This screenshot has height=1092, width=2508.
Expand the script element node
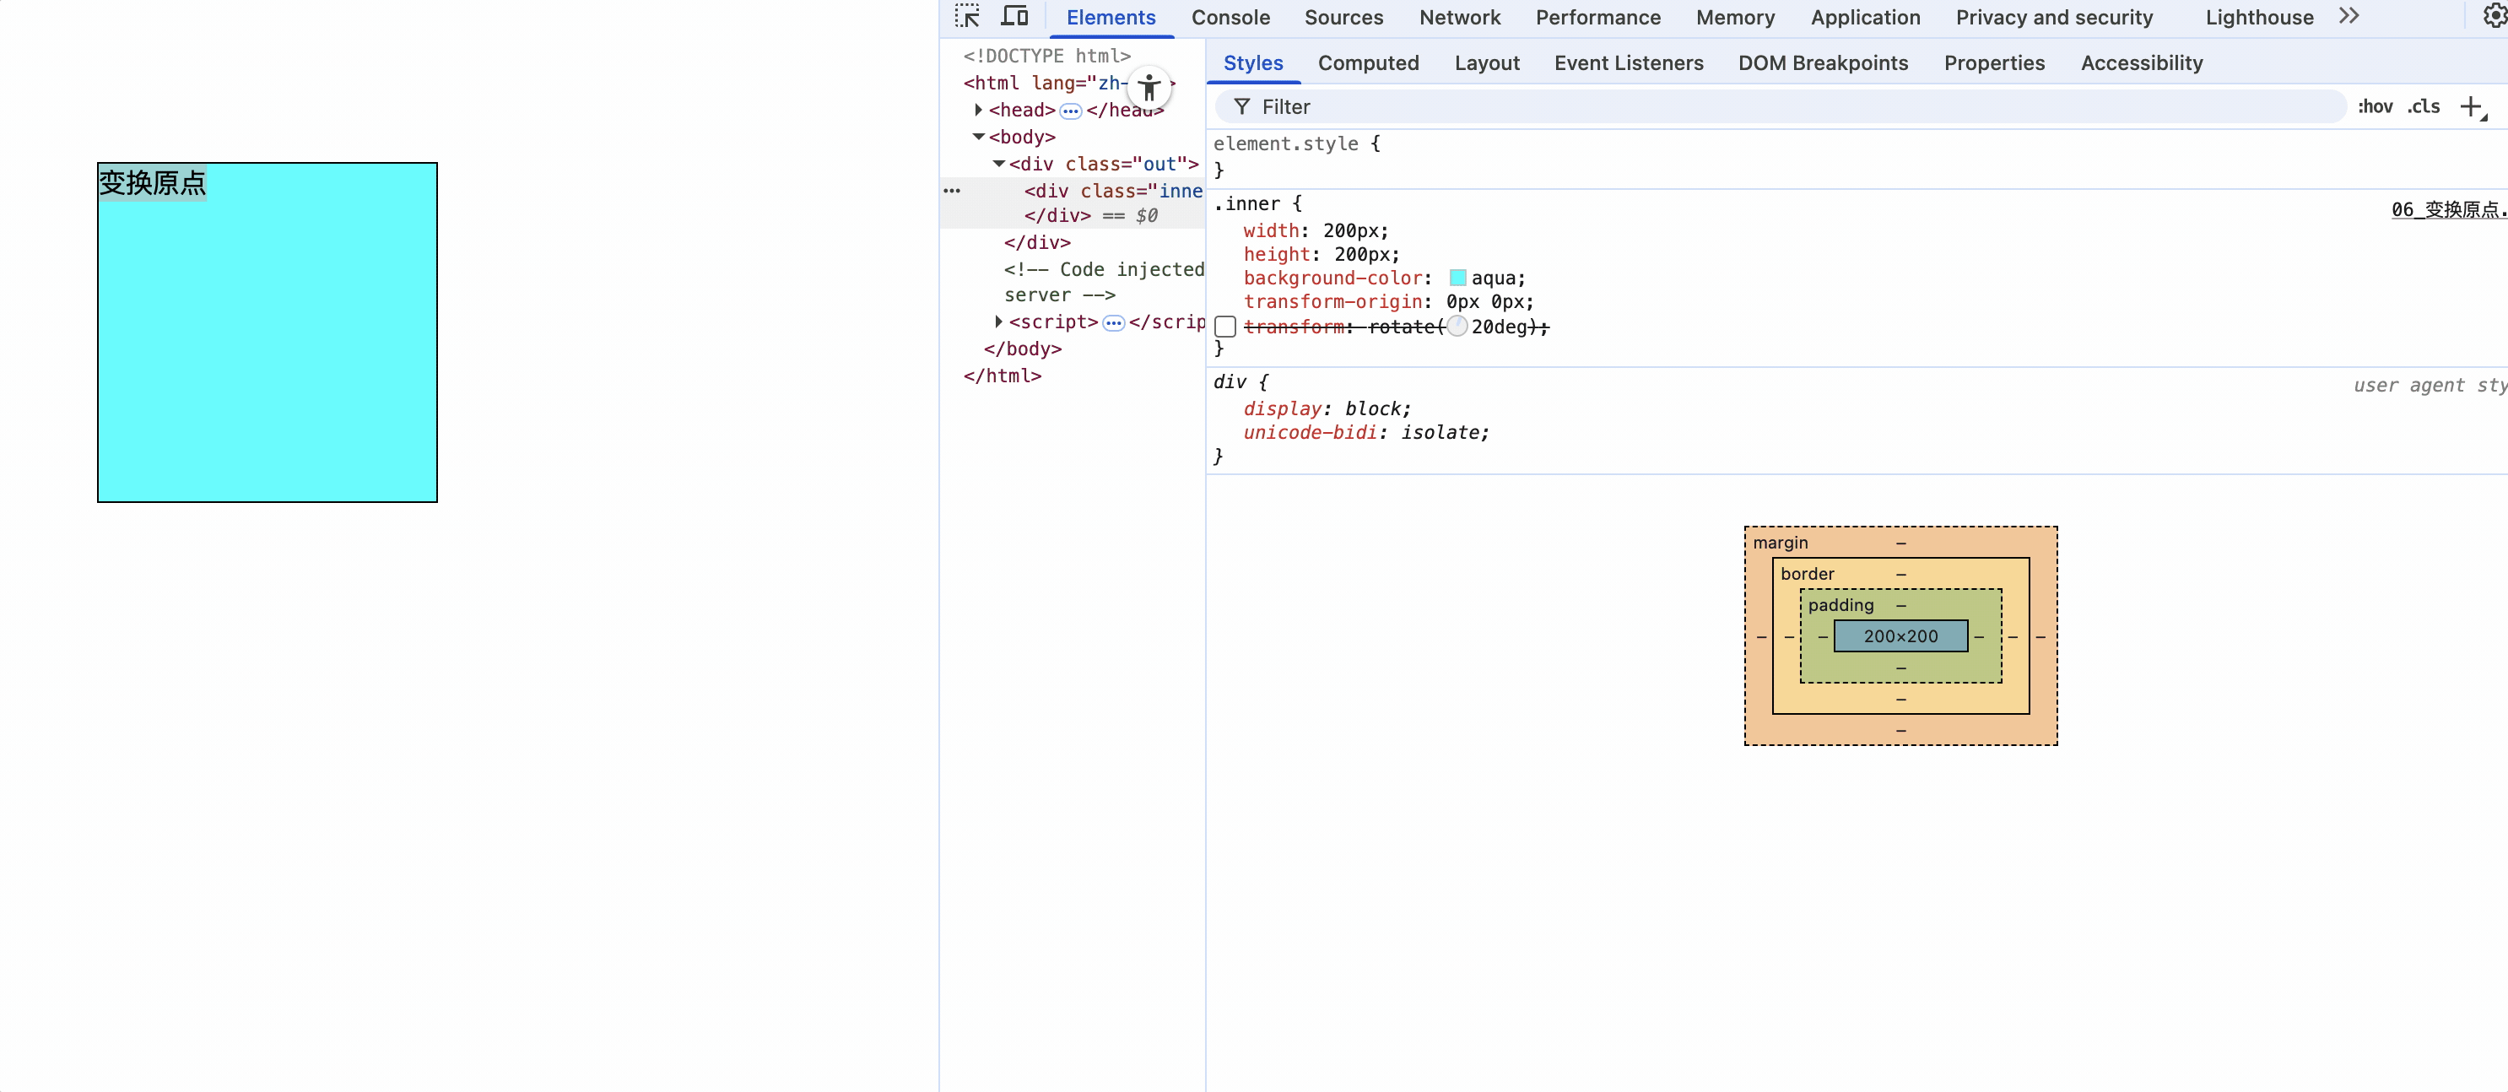999,322
